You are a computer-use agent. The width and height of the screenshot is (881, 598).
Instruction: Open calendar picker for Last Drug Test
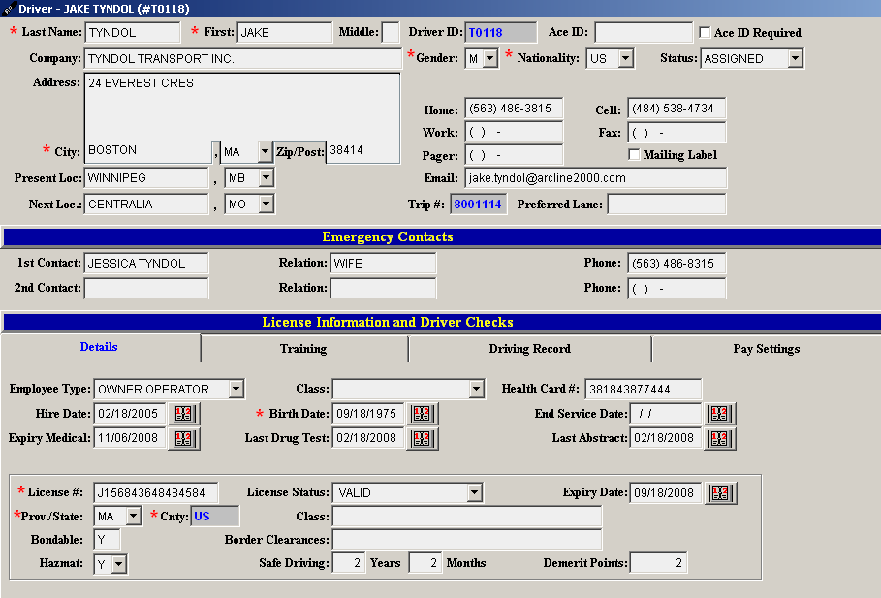(x=422, y=439)
